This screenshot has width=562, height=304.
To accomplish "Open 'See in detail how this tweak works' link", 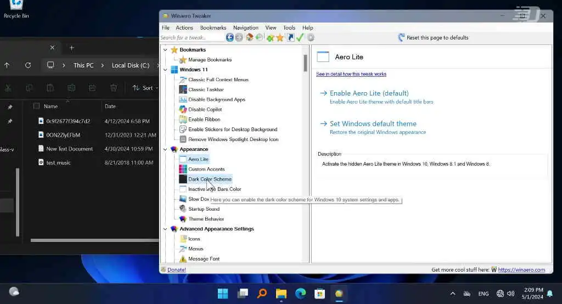I will pyautogui.click(x=351, y=74).
